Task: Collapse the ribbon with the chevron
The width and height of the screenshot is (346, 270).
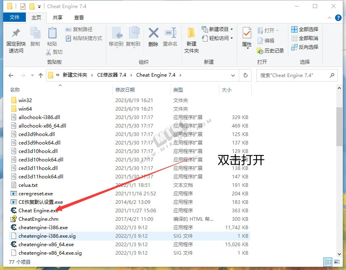Action: pyautogui.click(x=329, y=18)
